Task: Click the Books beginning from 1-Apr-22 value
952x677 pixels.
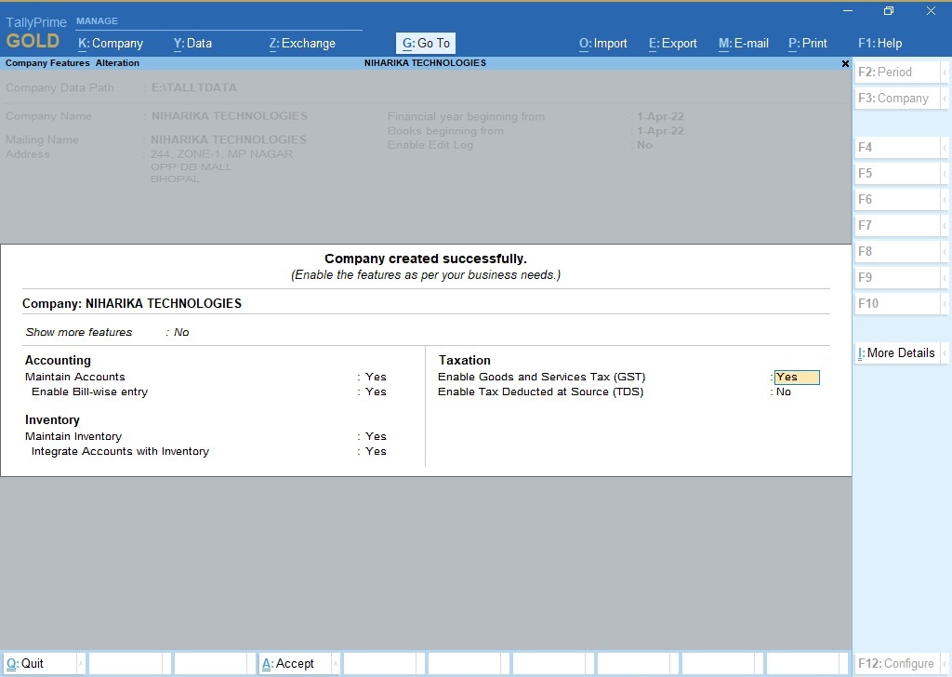Action: point(661,131)
